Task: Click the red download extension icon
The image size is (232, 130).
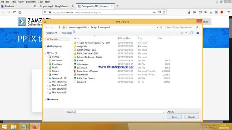Action: (221, 12)
